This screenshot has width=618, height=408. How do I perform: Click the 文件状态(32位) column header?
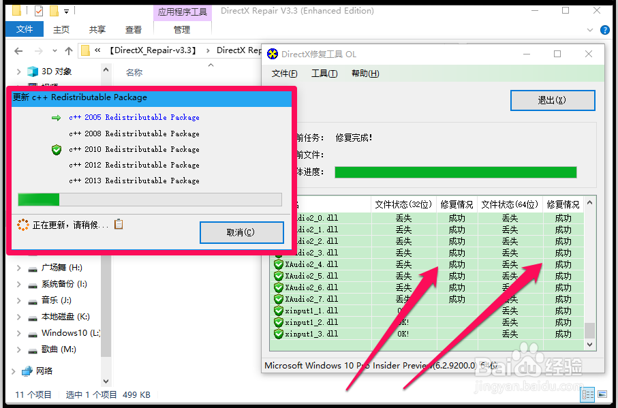click(403, 204)
